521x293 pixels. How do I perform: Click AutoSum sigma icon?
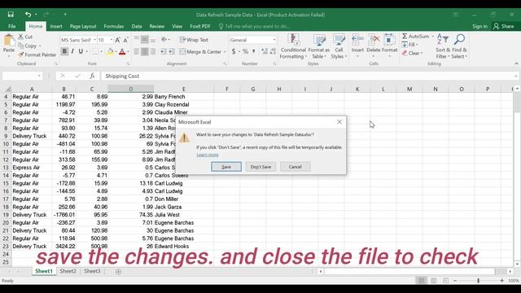point(405,36)
